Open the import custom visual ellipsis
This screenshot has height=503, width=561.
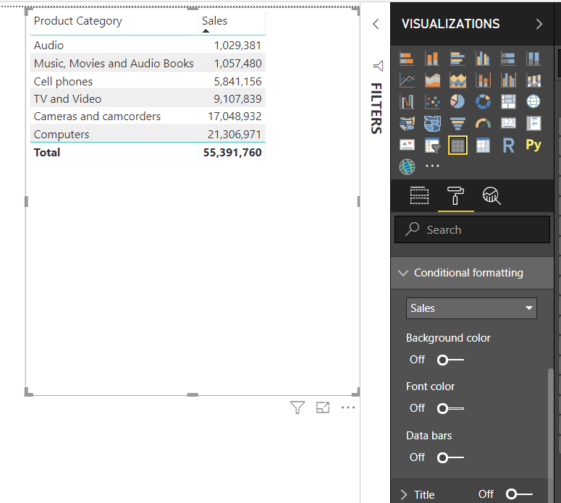coord(432,166)
